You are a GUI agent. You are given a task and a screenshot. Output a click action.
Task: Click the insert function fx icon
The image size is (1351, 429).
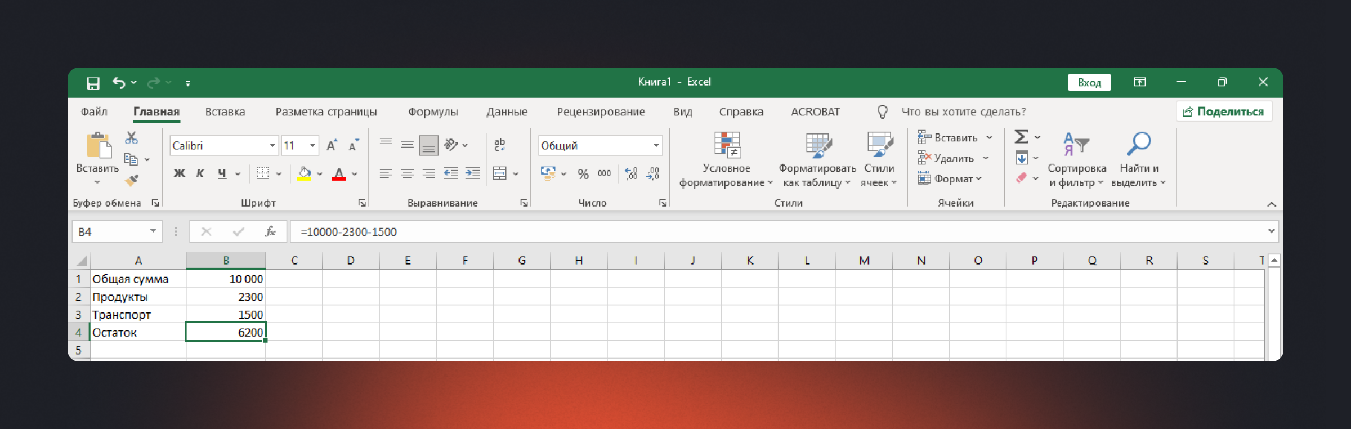click(270, 231)
